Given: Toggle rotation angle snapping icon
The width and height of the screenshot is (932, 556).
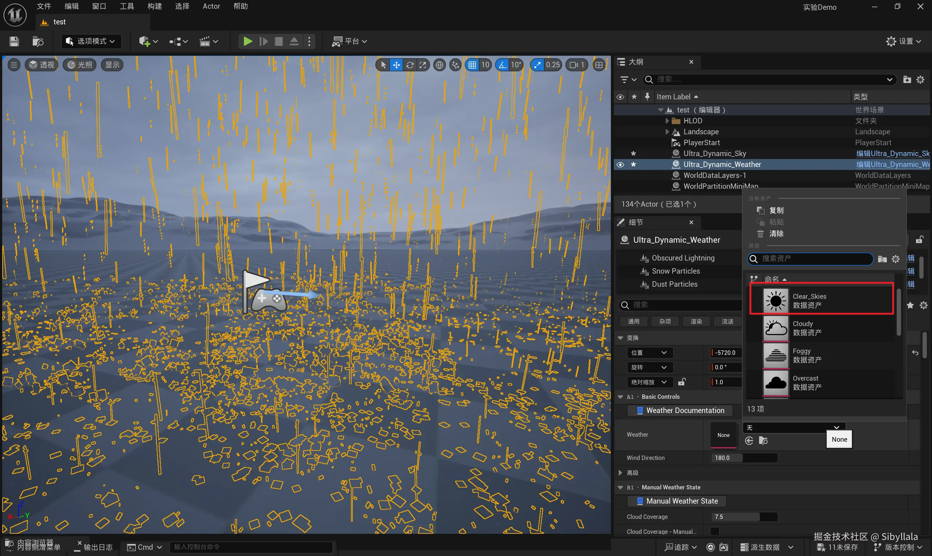Looking at the screenshot, I should pyautogui.click(x=502, y=65).
